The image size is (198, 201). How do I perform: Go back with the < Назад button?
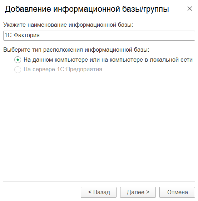pyautogui.click(x=99, y=192)
